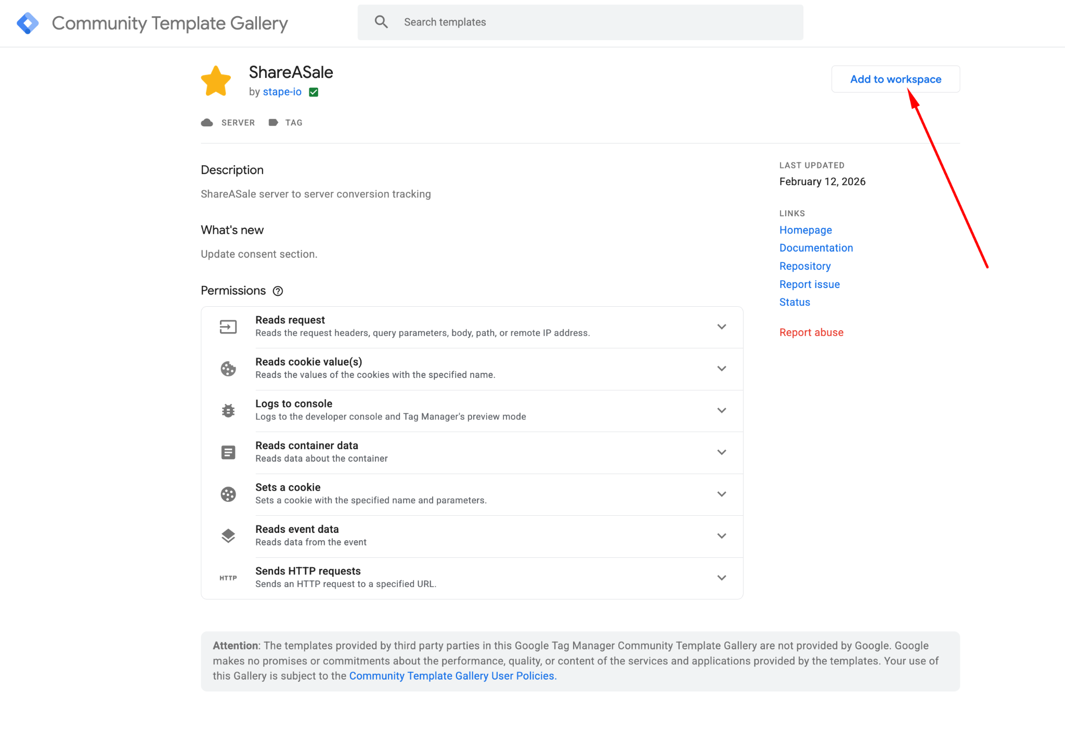
Task: Focus the Search templates input field
Action: click(580, 22)
